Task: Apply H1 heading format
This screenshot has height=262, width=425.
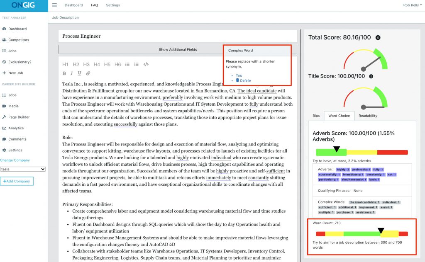Action: [x=65, y=64]
